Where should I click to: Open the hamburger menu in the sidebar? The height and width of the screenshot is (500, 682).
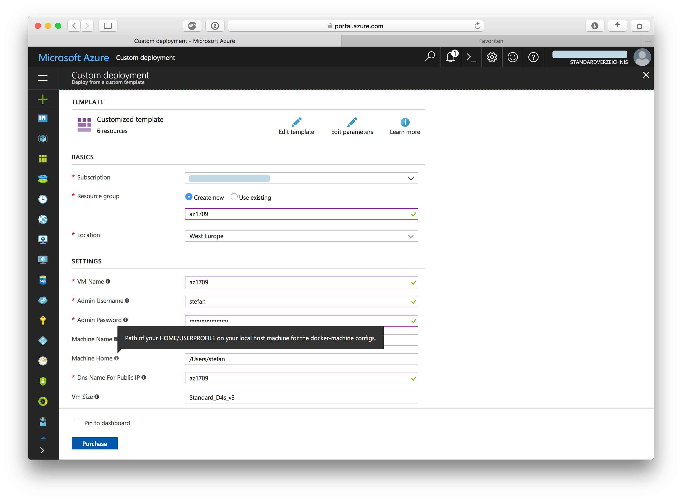point(43,78)
